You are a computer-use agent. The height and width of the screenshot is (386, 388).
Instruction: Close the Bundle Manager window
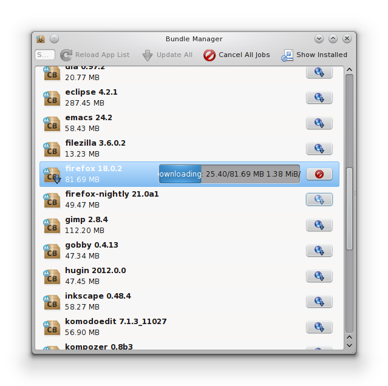[x=347, y=39]
